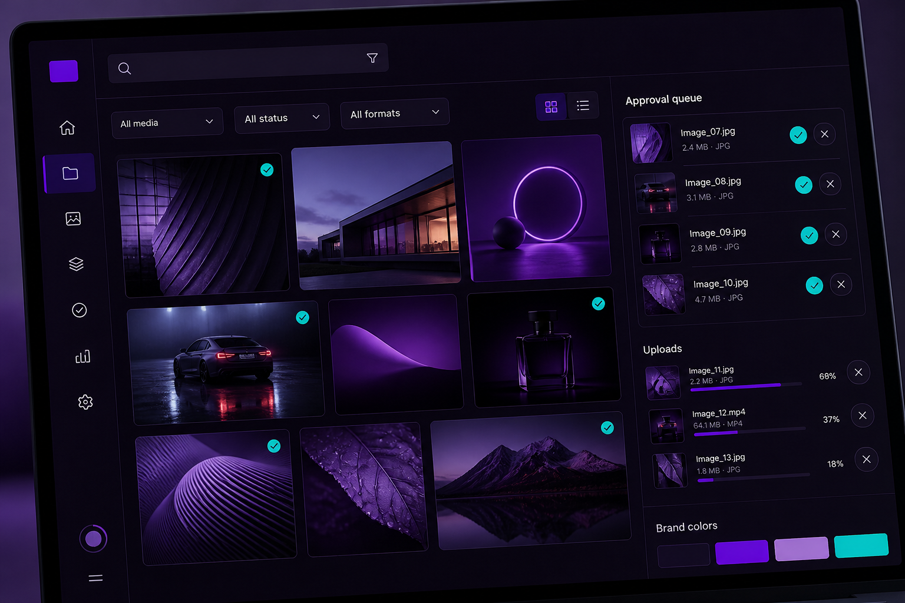This screenshot has width=905, height=603.
Task: Approve Image_07.jpg in approval queue
Action: (x=798, y=135)
